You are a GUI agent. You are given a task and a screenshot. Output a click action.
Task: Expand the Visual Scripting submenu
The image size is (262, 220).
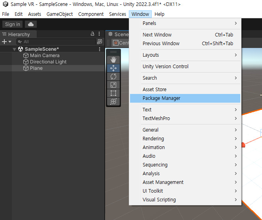click(185, 199)
